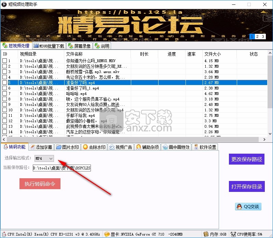Select file 你知道为什么吗_REMUX.MKV

pyautogui.click(x=91, y=61)
